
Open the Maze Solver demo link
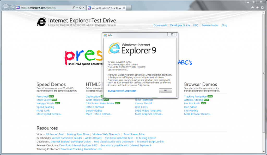(x=44, y=100)
